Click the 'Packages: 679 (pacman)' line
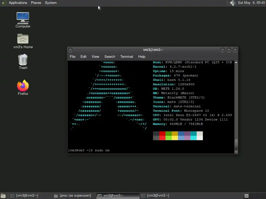This screenshot has height=199, width=266. click(176, 75)
